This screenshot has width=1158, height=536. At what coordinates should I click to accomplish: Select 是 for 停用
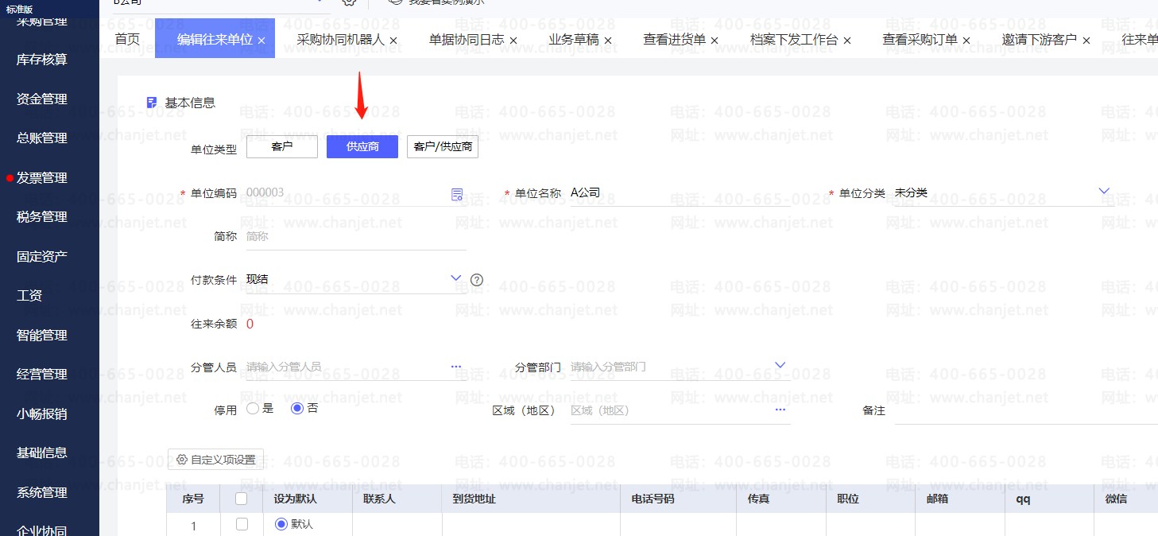pos(253,408)
